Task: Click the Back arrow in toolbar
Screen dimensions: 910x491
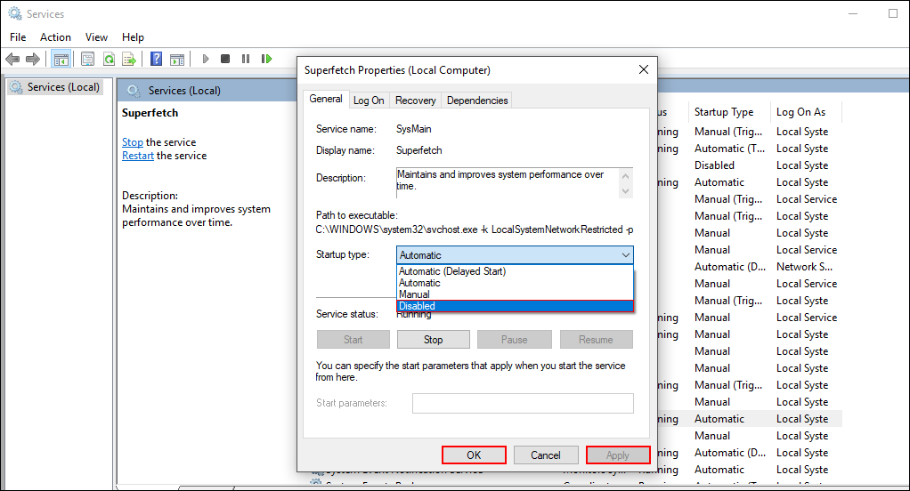Action: coord(12,59)
